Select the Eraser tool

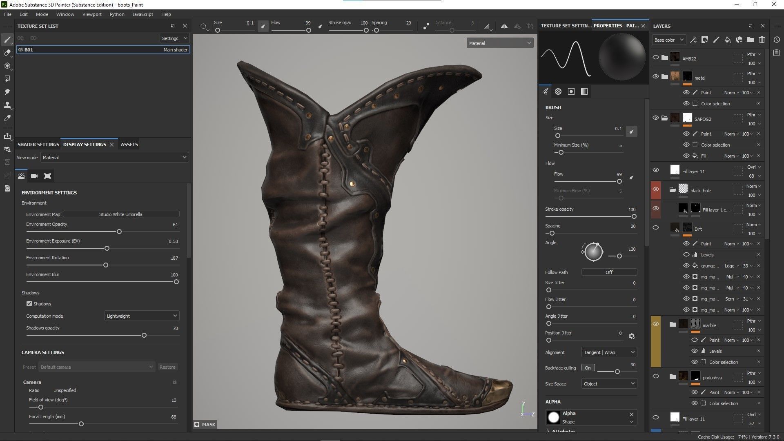(7, 53)
